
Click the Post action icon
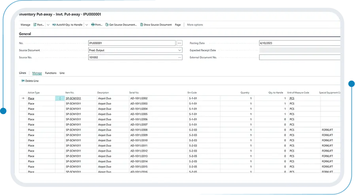[35, 24]
